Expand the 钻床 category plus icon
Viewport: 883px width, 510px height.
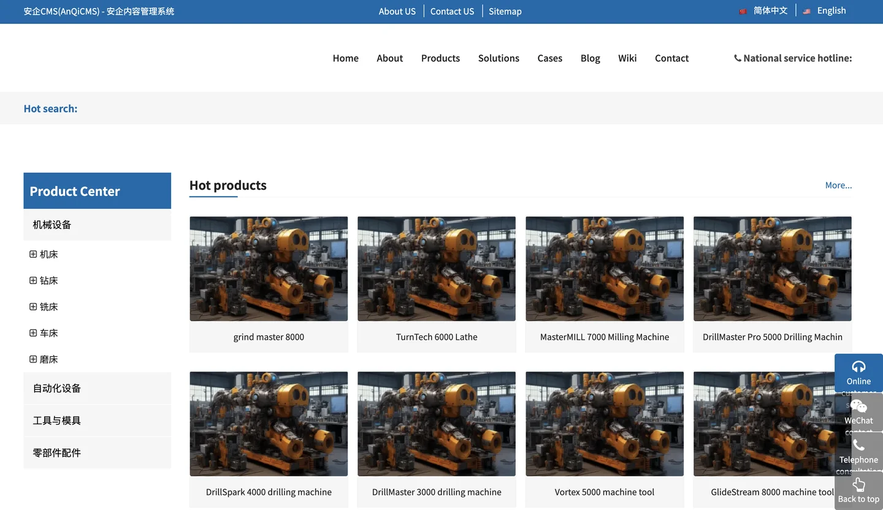(33, 280)
